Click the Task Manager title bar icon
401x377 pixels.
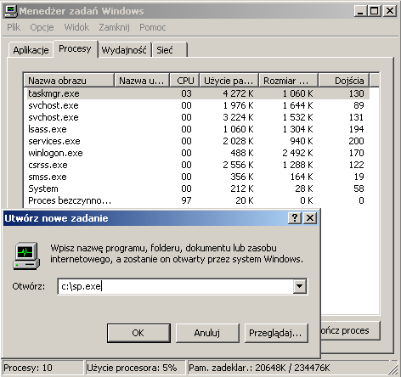pyautogui.click(x=11, y=11)
